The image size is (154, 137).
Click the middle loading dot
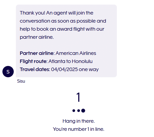tap(79, 111)
